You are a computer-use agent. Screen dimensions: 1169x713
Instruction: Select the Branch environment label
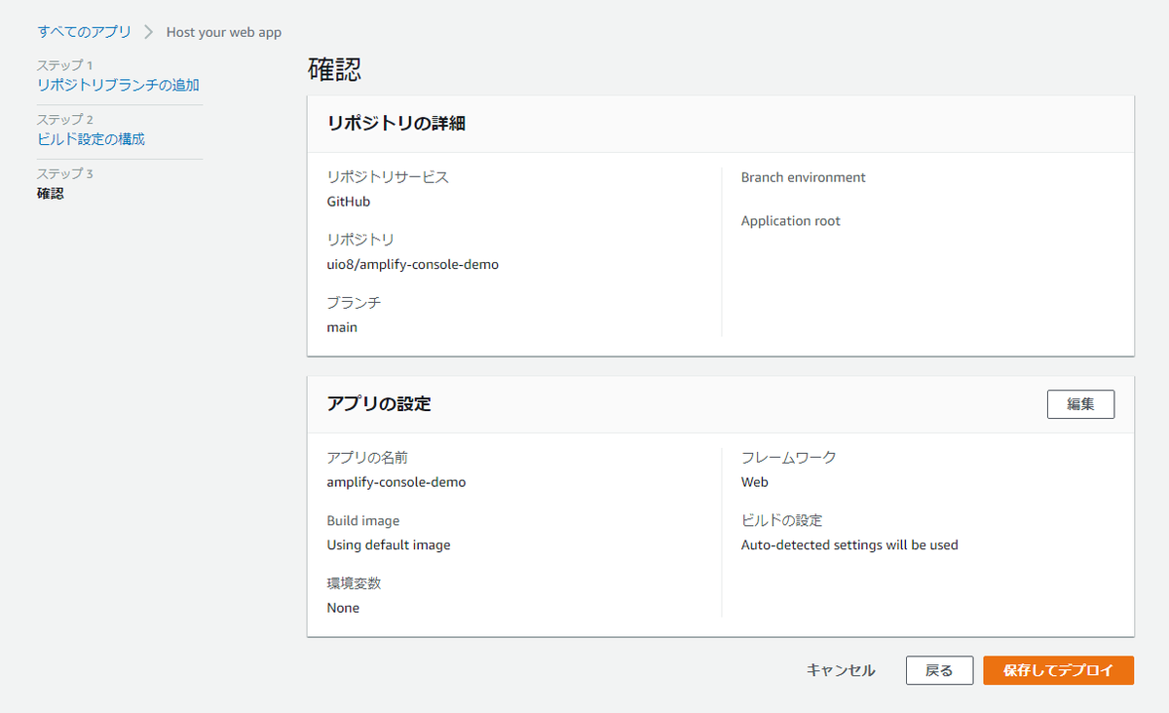(x=804, y=177)
